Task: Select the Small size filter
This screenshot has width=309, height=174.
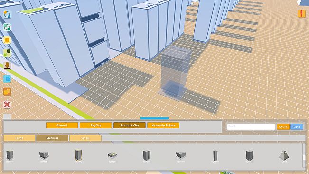Action: click(x=85, y=138)
